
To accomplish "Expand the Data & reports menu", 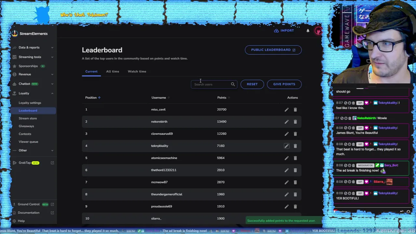I will (33, 47).
